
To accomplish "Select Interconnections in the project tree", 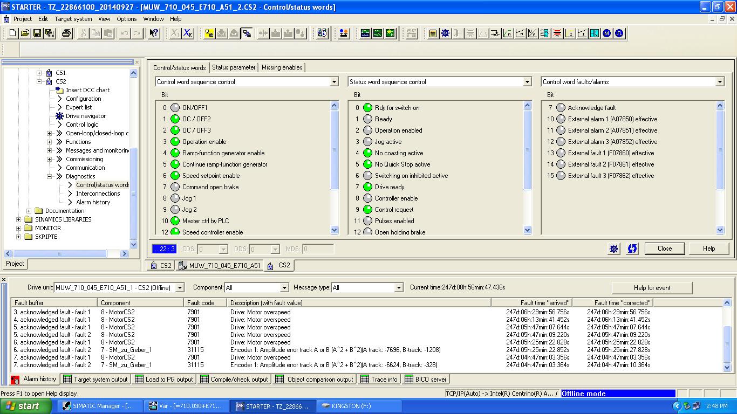I will click(98, 194).
